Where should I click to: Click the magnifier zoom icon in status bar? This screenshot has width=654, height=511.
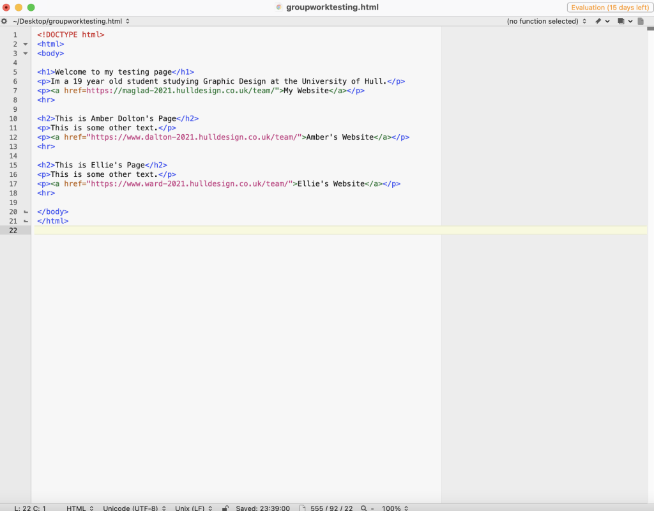(x=363, y=508)
